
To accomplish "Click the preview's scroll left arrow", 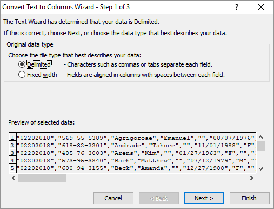I will 13,178.
